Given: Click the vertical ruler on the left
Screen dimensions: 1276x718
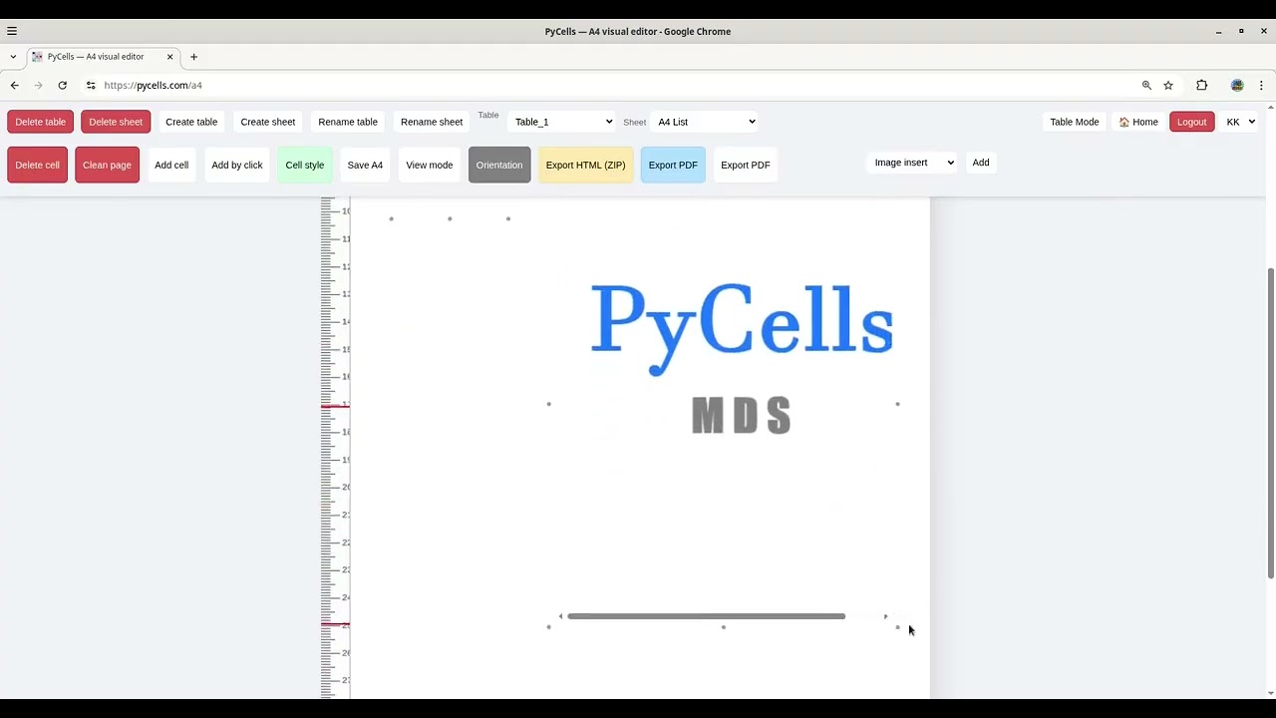Looking at the screenshot, I should coord(335,448).
